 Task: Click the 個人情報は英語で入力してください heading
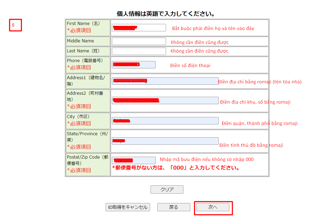pyautogui.click(x=166, y=14)
